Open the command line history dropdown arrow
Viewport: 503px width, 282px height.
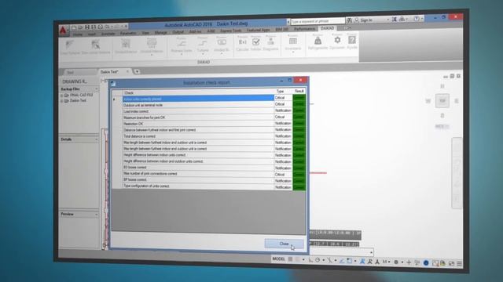[371, 252]
